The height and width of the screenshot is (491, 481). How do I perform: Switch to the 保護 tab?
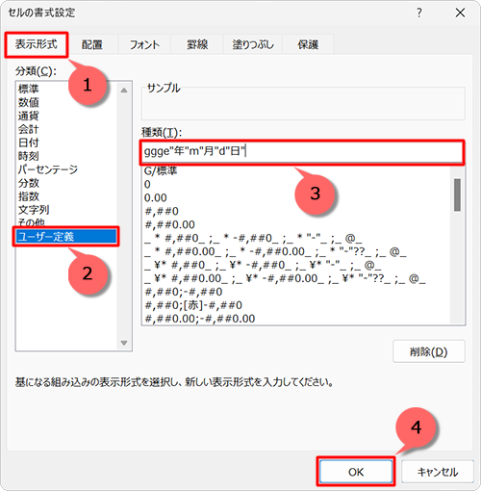pyautogui.click(x=308, y=44)
